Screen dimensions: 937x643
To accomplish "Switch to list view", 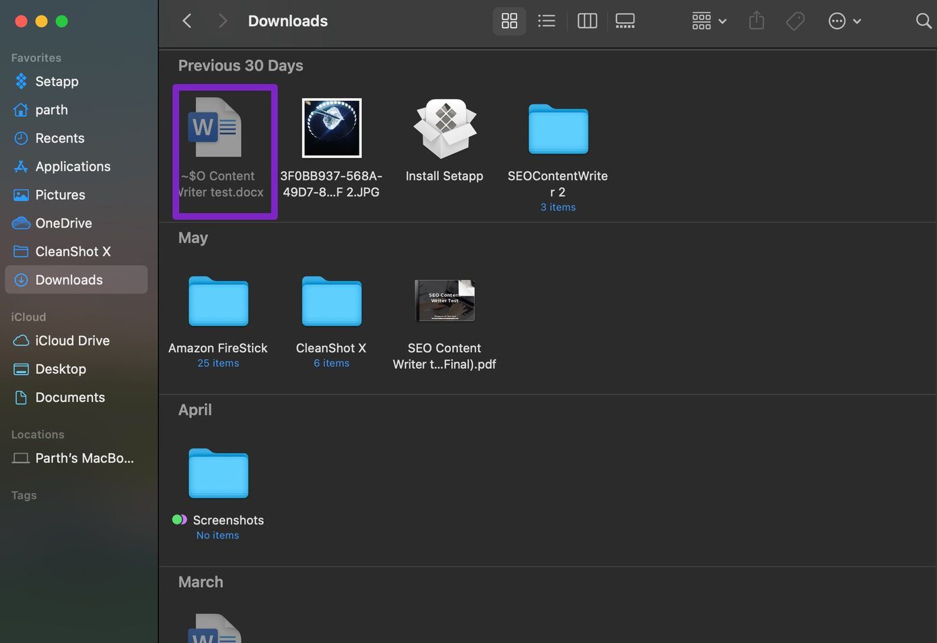I will point(547,21).
